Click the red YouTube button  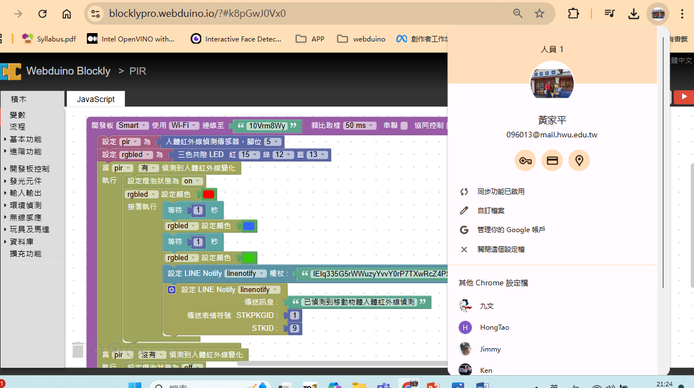[683, 97]
